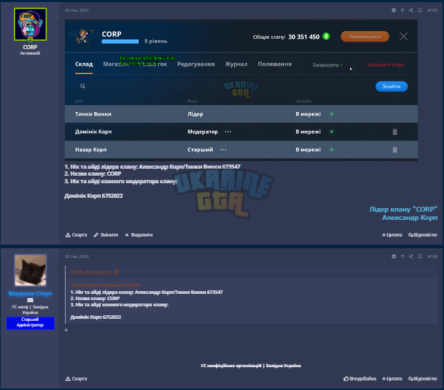
Task: Click Змінити to edit the post
Action: [106, 235]
